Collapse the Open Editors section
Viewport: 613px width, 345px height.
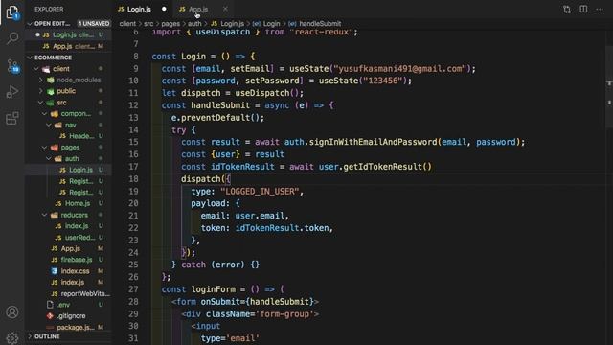pyautogui.click(x=30, y=23)
